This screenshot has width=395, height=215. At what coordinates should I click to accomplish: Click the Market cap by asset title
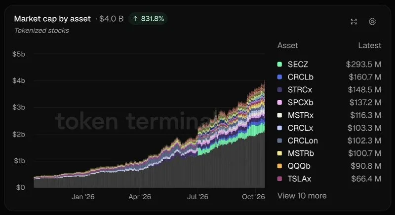click(x=52, y=19)
